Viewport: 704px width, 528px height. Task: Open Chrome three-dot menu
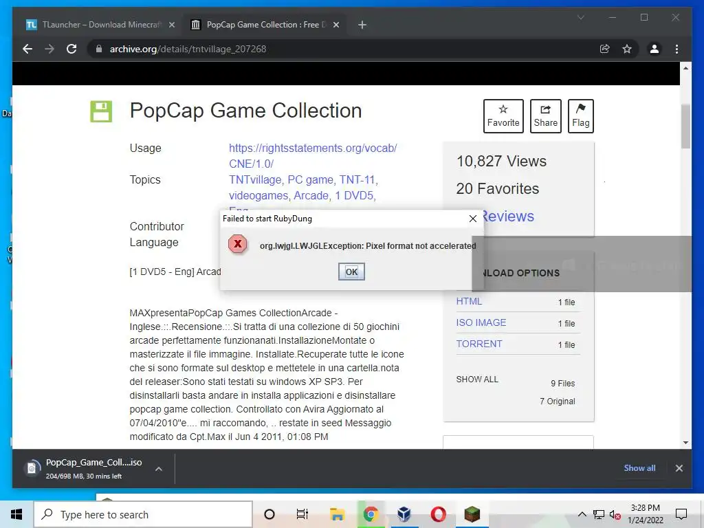click(x=676, y=49)
